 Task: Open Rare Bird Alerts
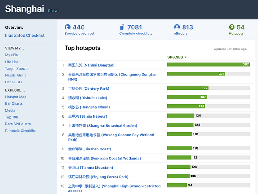click(x=18, y=124)
